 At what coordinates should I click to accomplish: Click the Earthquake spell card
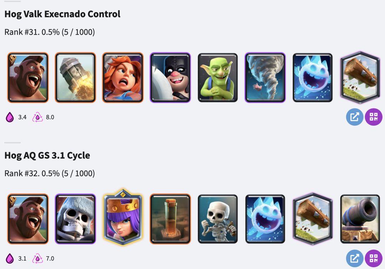(170, 219)
